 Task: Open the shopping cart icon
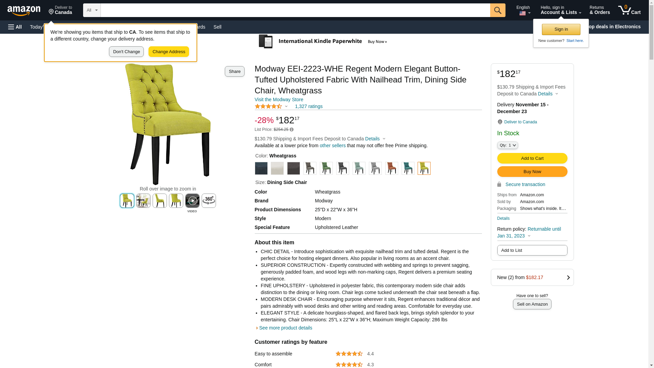pos(629,10)
